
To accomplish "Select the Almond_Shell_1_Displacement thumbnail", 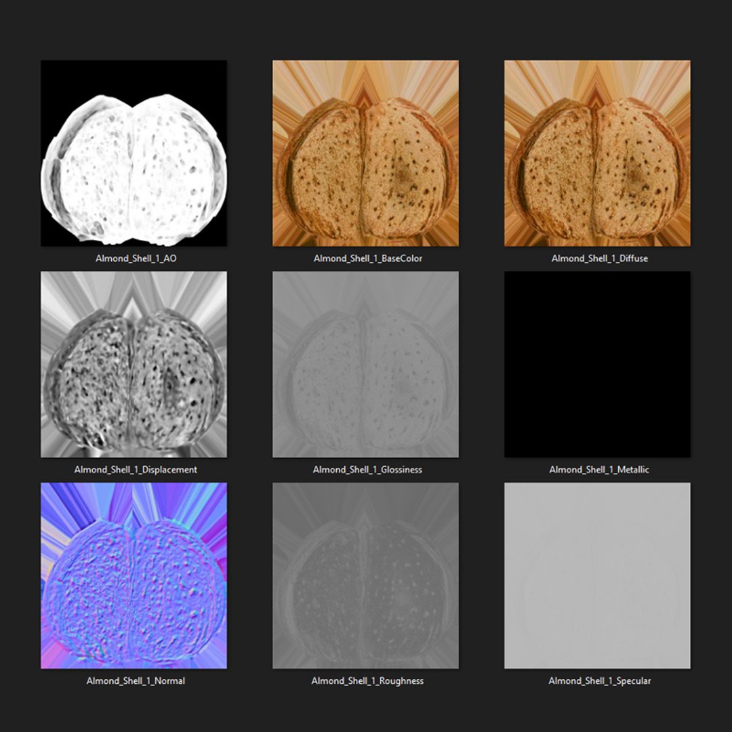I will click(x=134, y=365).
